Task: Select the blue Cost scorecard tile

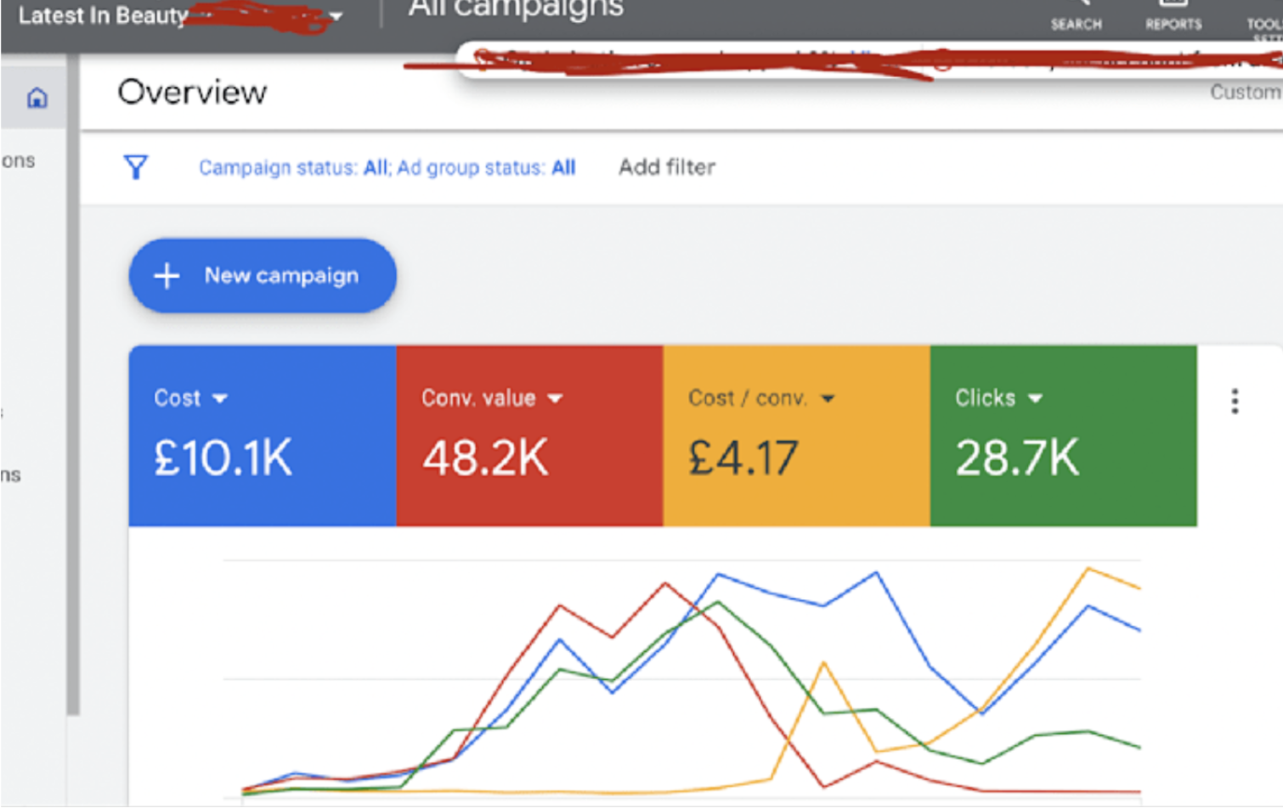Action: pyautogui.click(x=263, y=435)
